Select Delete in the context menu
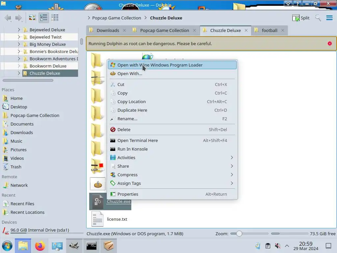Screen dimensions: 337x253 click(x=172, y=129)
